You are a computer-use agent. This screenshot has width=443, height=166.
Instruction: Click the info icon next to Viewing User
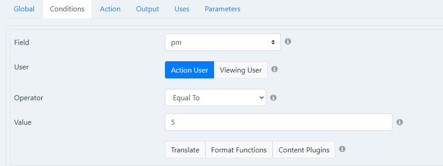[x=274, y=69]
